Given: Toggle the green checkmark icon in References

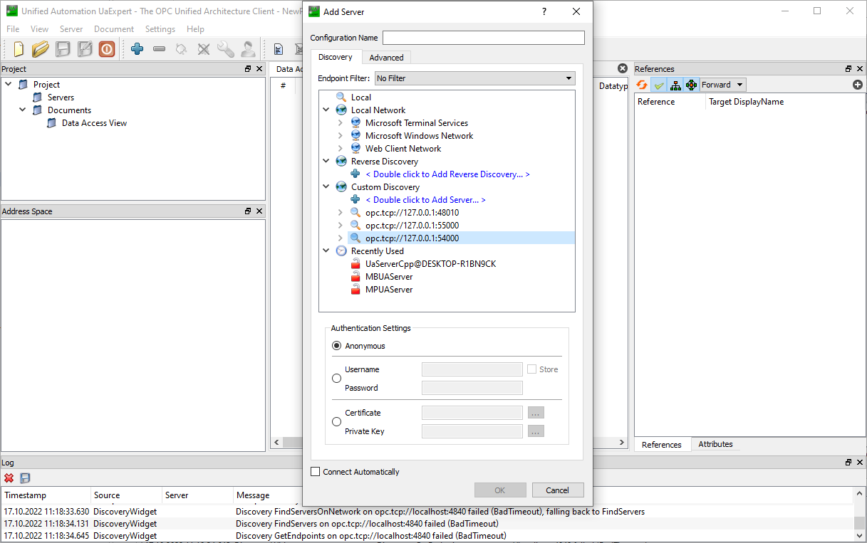Looking at the screenshot, I should click(x=659, y=85).
